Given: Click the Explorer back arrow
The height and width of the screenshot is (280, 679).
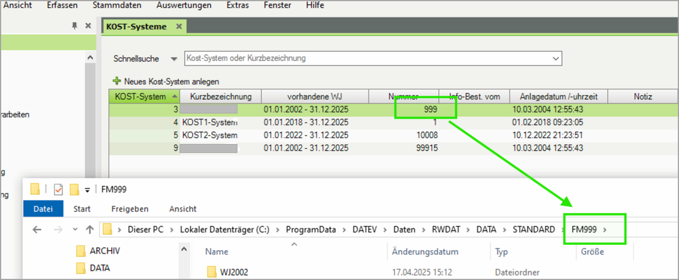Looking at the screenshot, I should tap(37, 229).
